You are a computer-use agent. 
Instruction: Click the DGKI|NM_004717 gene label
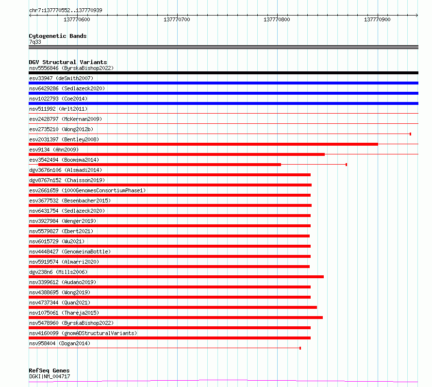[x=50, y=376]
